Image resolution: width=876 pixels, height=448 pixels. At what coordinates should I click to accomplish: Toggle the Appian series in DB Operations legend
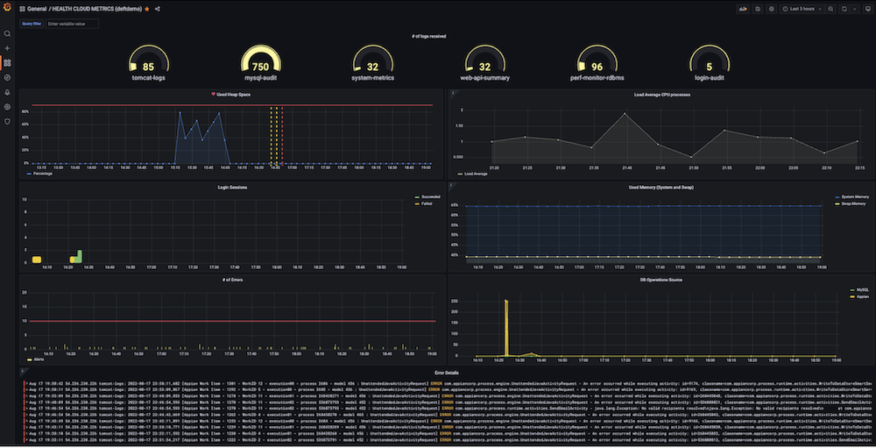click(x=860, y=296)
